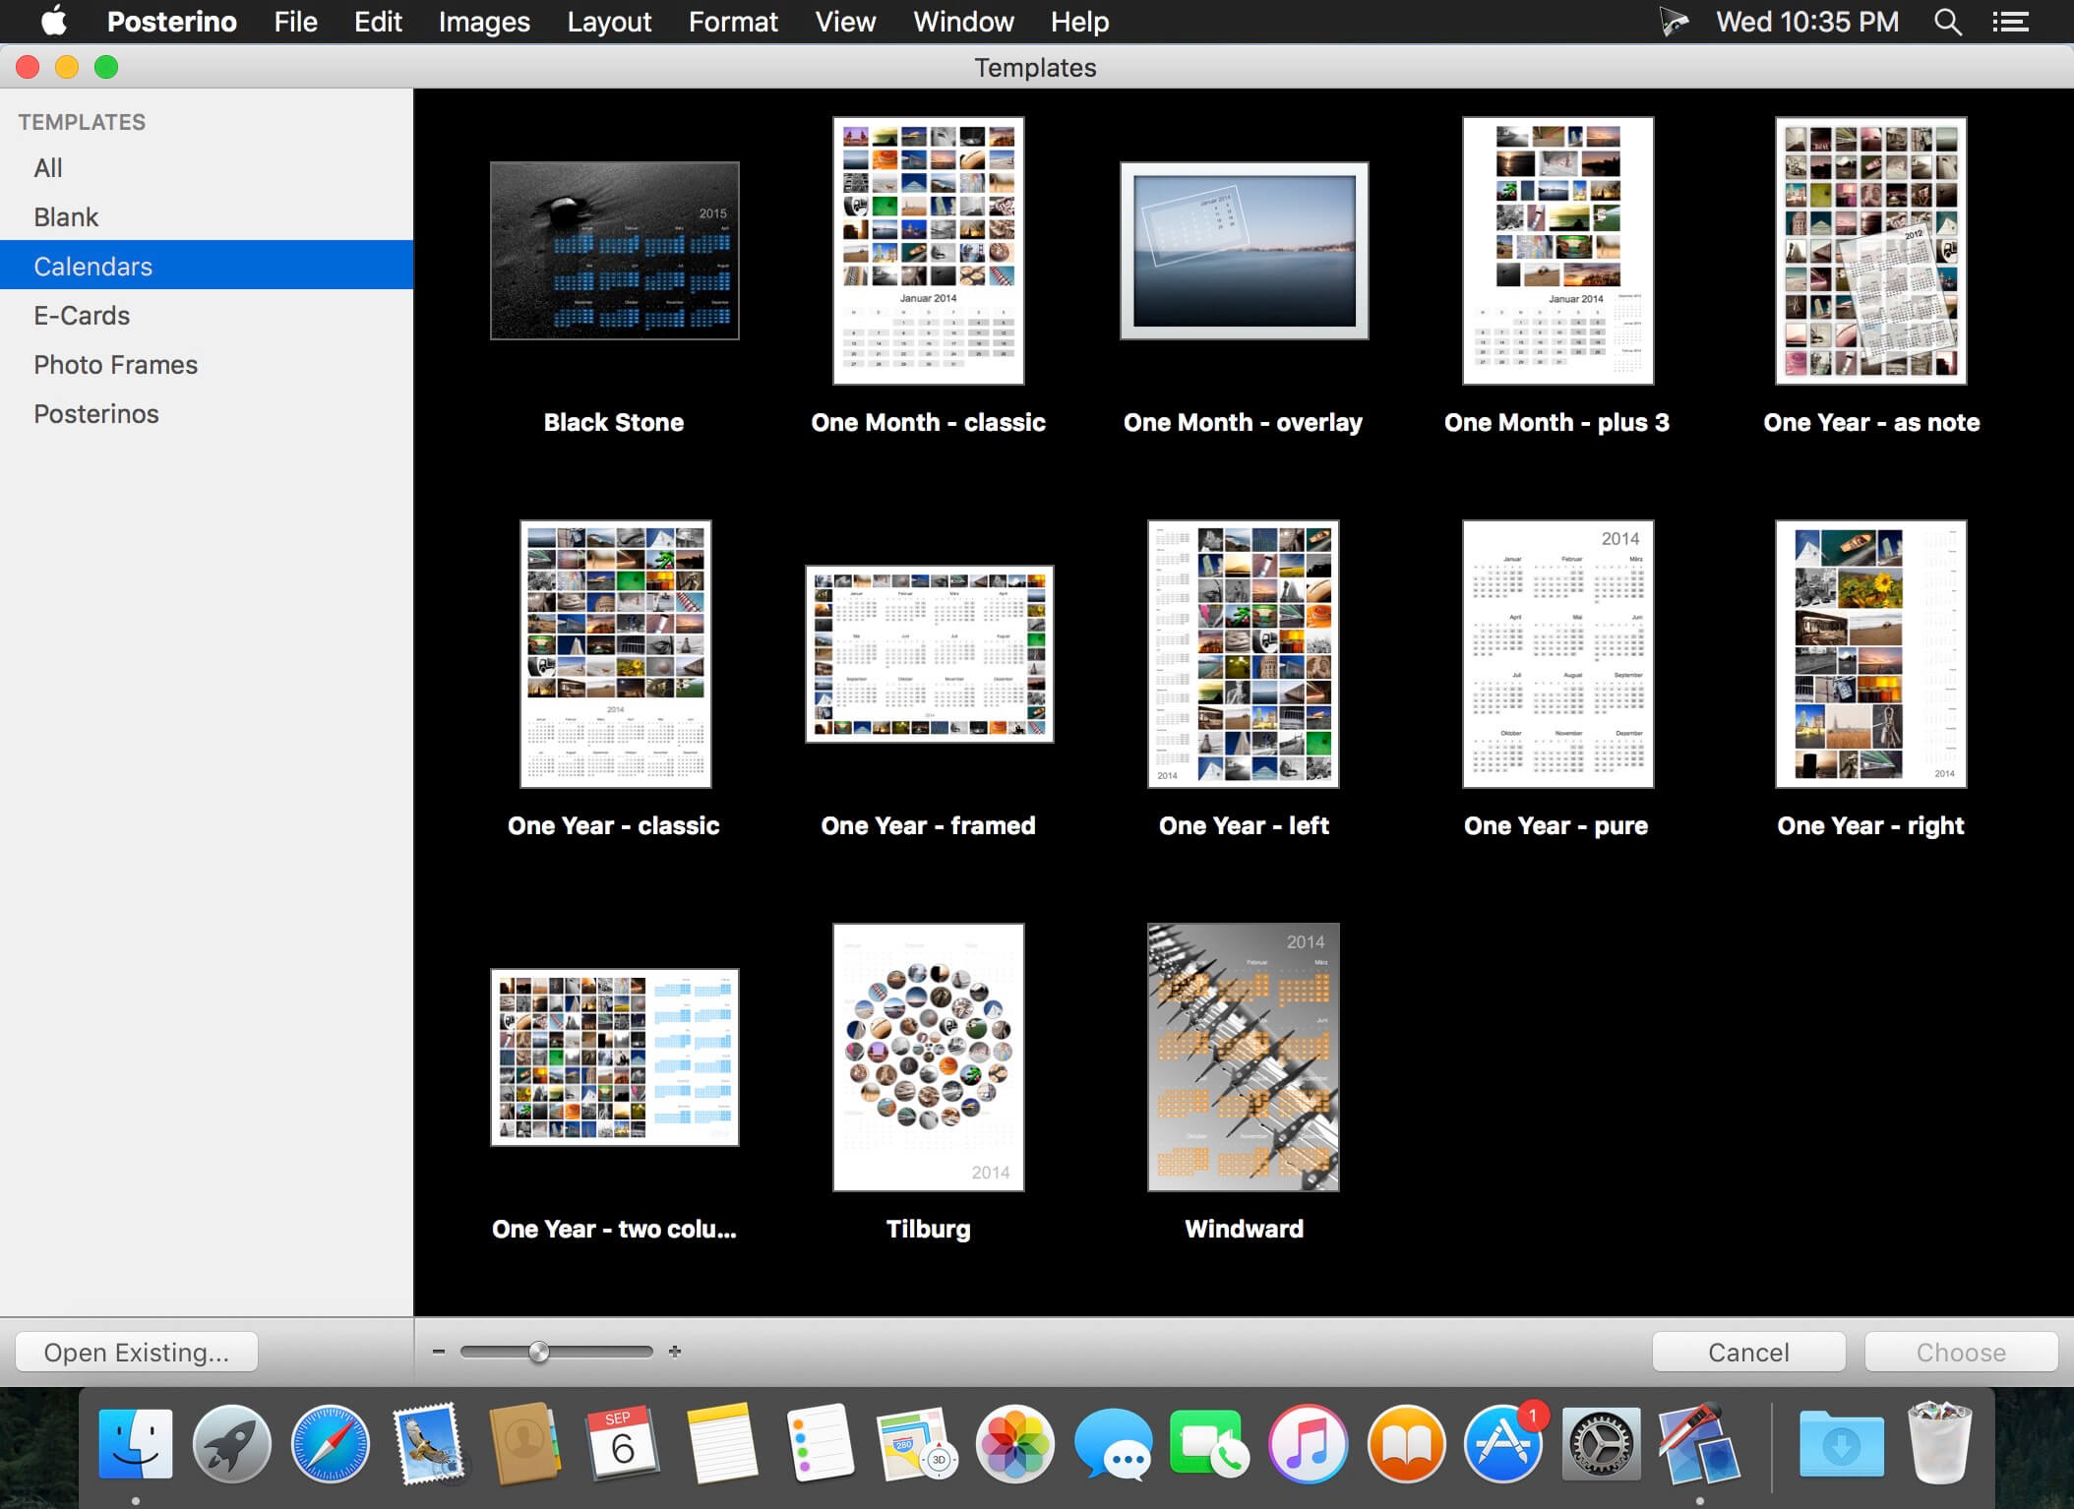Switch to the Posterinos category
This screenshot has width=2074, height=1509.
96,413
